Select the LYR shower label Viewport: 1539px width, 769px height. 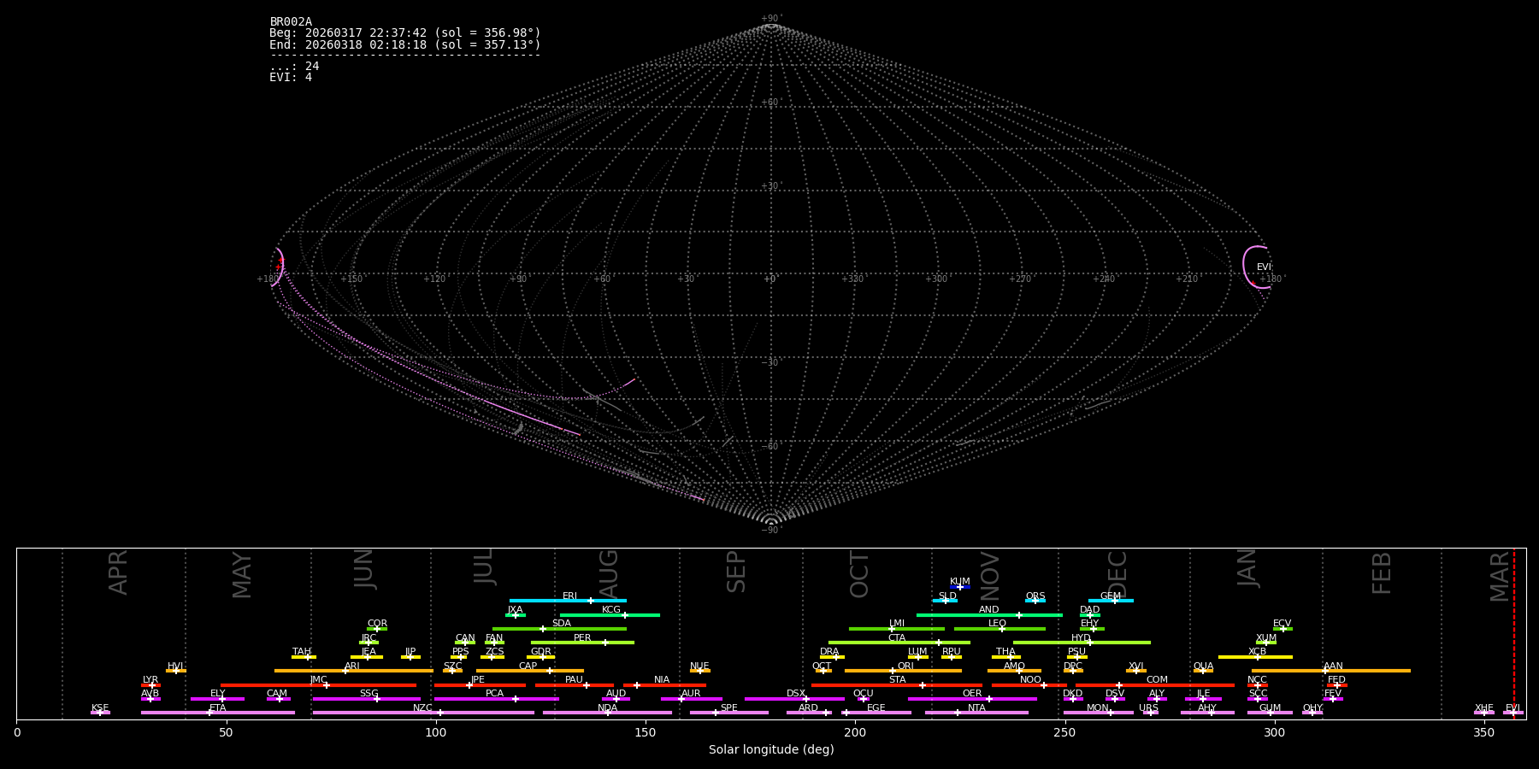click(150, 679)
